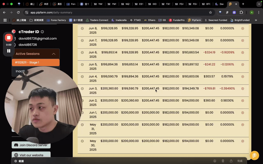Open the PipFarm support chat bubble
Viewport: 263px width, 164px height.
(254, 155)
